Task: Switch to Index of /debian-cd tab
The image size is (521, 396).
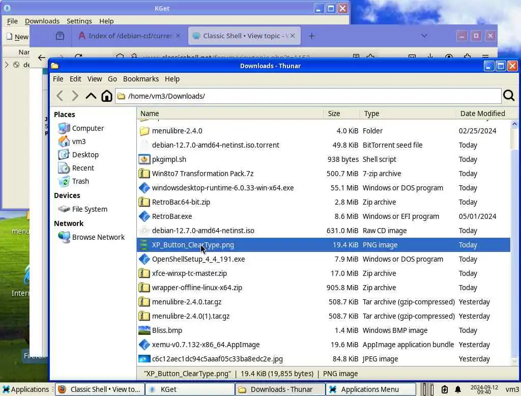Action: click(130, 36)
